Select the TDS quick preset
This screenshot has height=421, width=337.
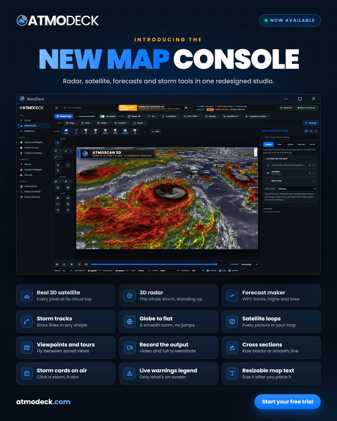point(135,132)
